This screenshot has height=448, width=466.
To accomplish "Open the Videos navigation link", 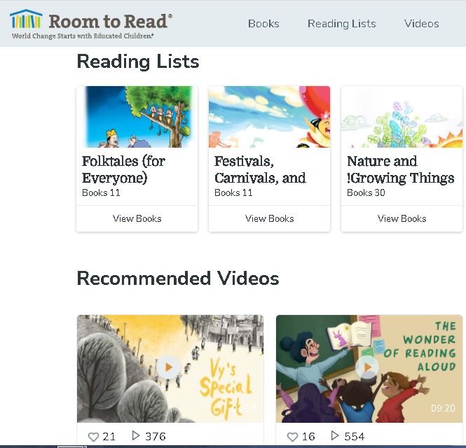I will (x=421, y=24).
